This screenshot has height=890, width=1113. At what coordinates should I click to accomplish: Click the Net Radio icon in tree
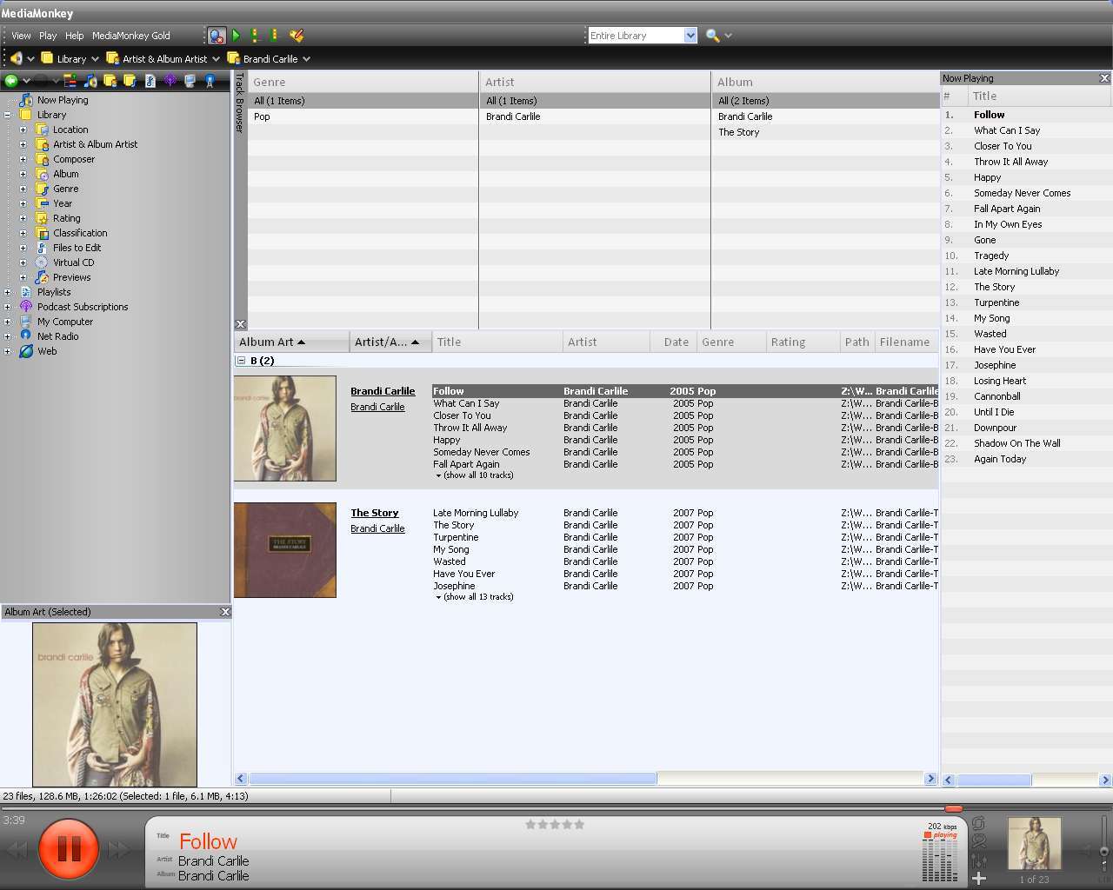point(26,336)
